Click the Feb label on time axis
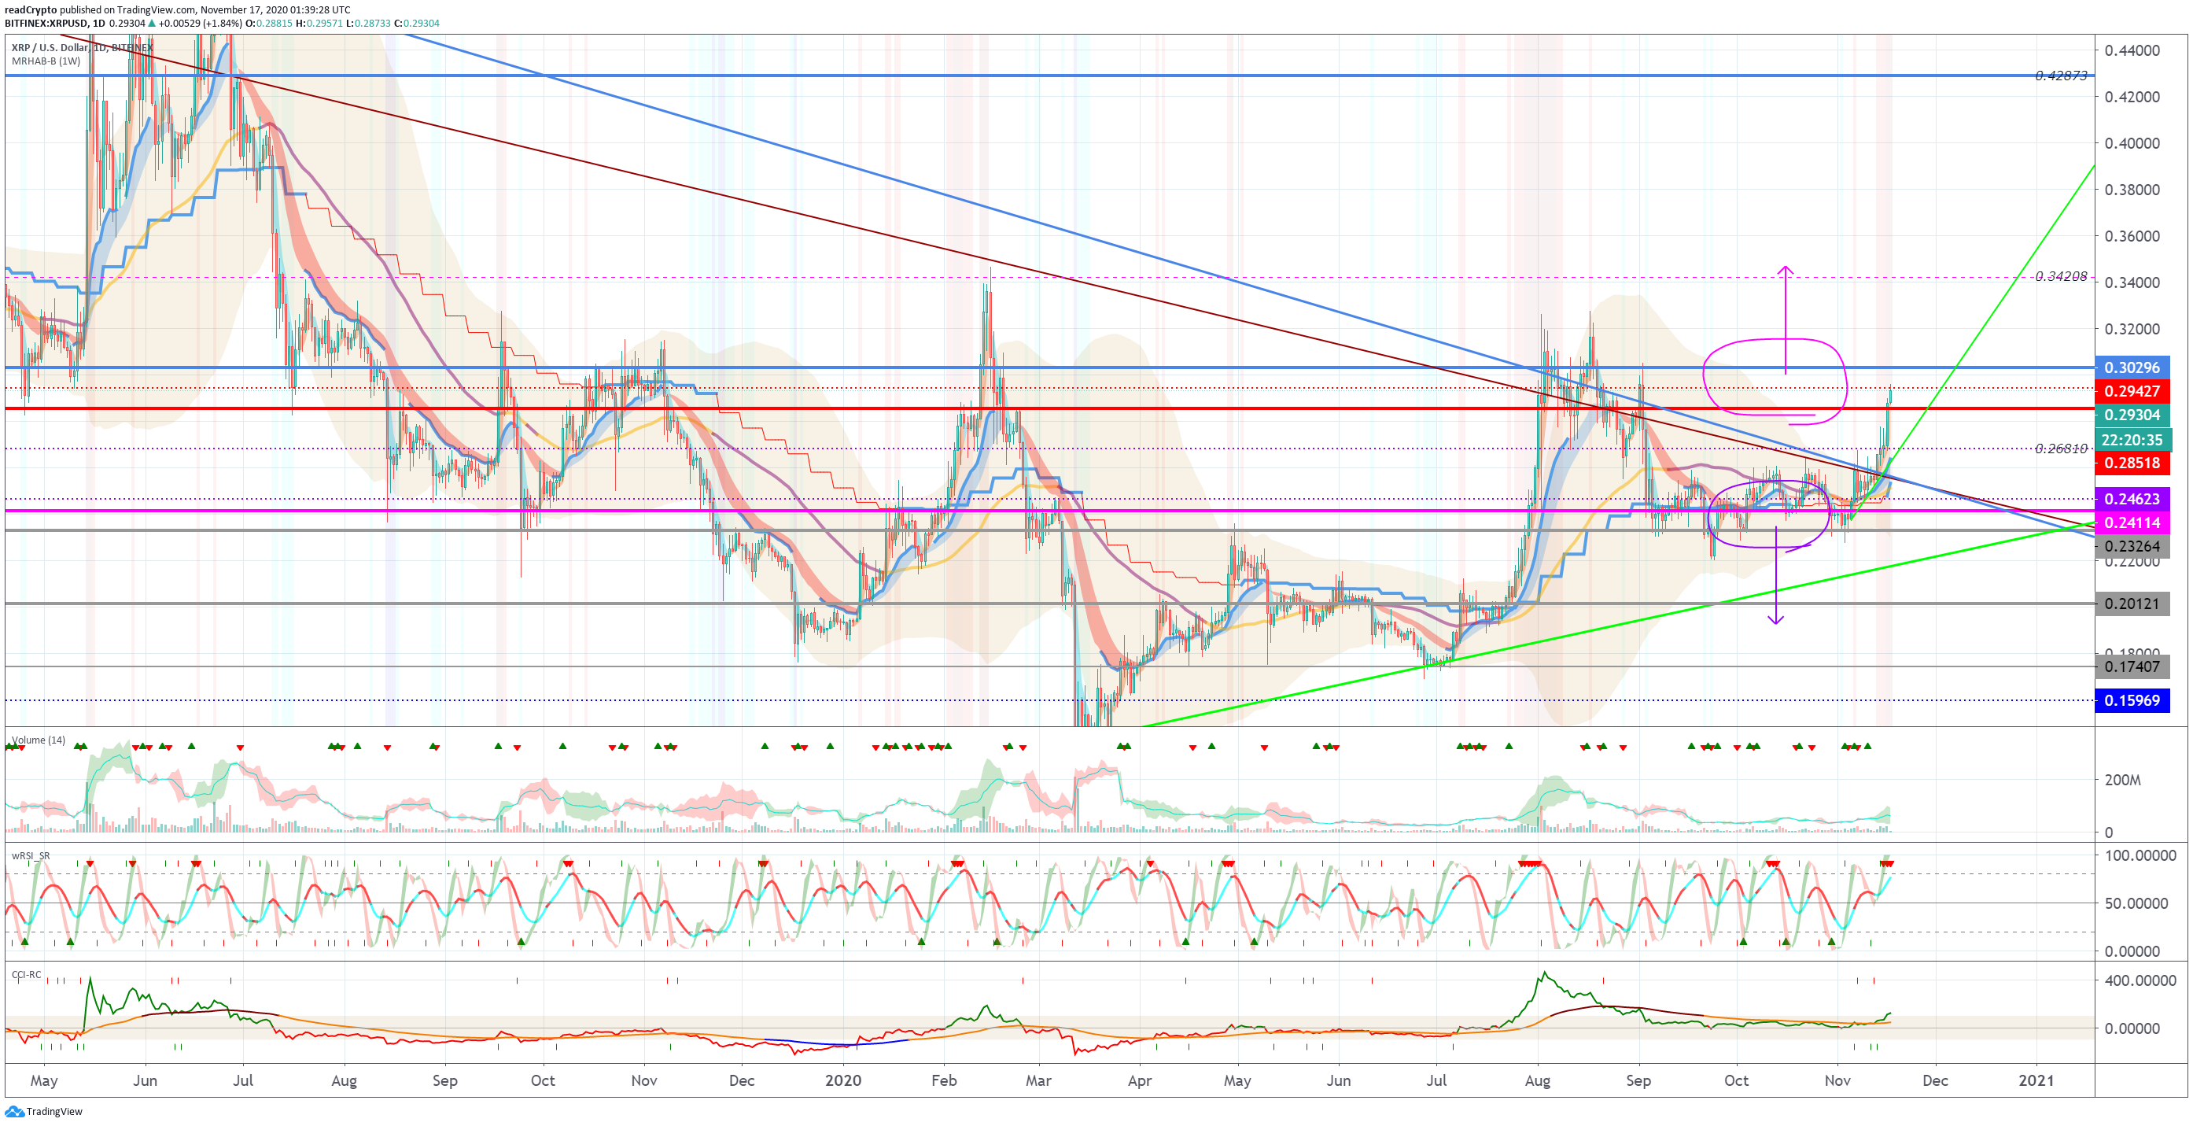This screenshot has width=2193, height=1126. (944, 1081)
